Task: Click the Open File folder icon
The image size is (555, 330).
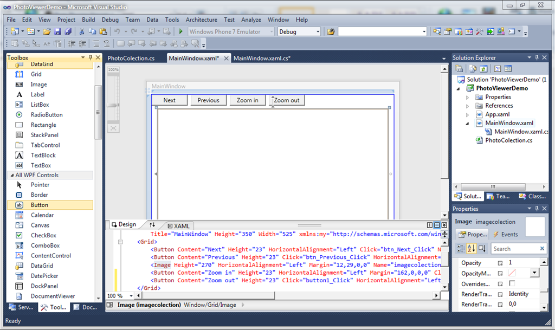Action: tap(47, 32)
